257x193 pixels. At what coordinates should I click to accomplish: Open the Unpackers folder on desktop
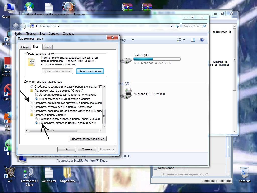68,175
